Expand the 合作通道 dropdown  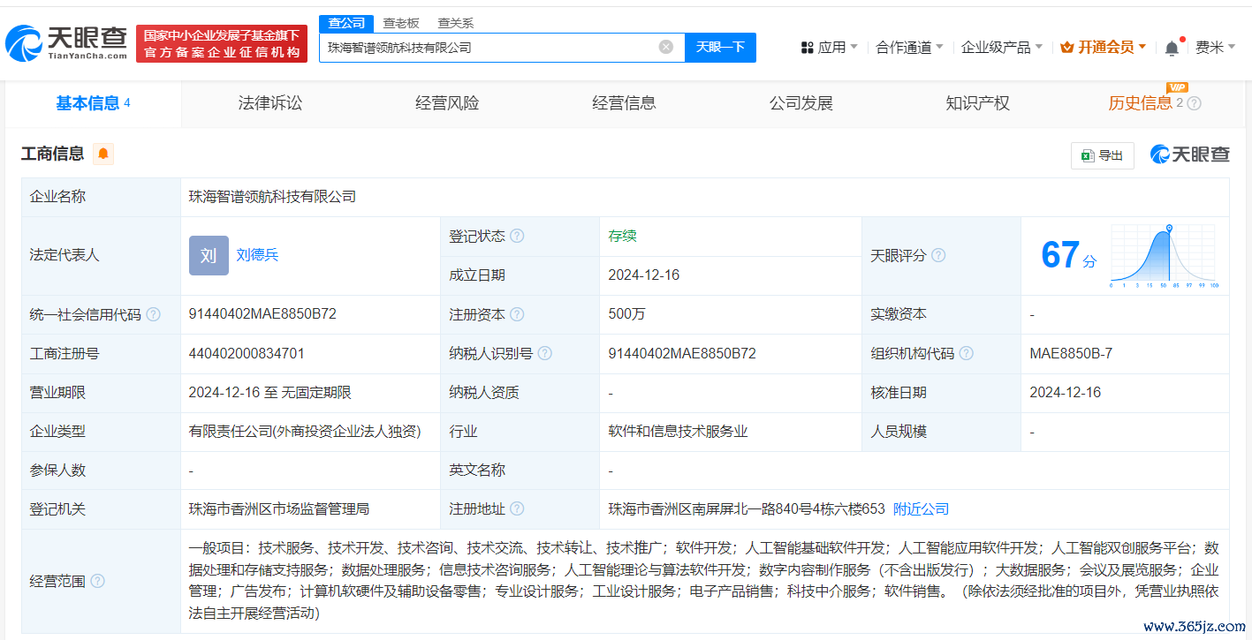tap(909, 47)
